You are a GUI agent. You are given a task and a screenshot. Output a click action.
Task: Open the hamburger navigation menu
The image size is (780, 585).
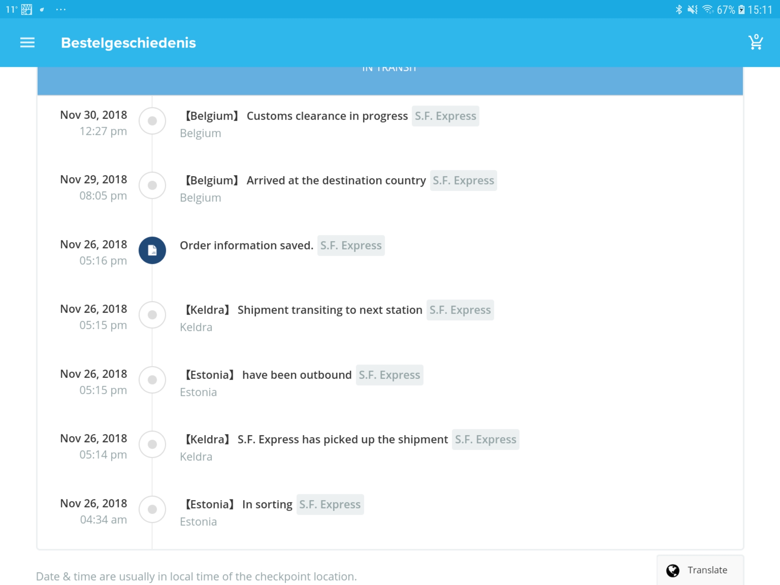[27, 43]
